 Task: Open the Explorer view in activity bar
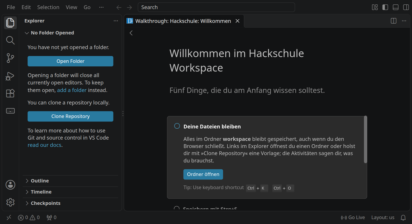(10, 23)
